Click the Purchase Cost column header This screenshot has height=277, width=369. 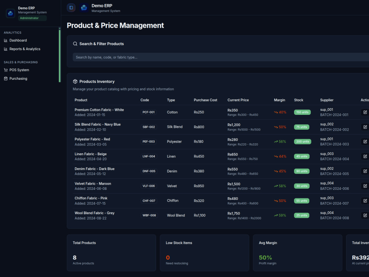206,100
